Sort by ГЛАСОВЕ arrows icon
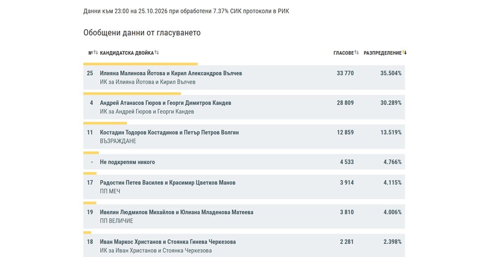This screenshot has height=257, width=489. (x=356, y=53)
